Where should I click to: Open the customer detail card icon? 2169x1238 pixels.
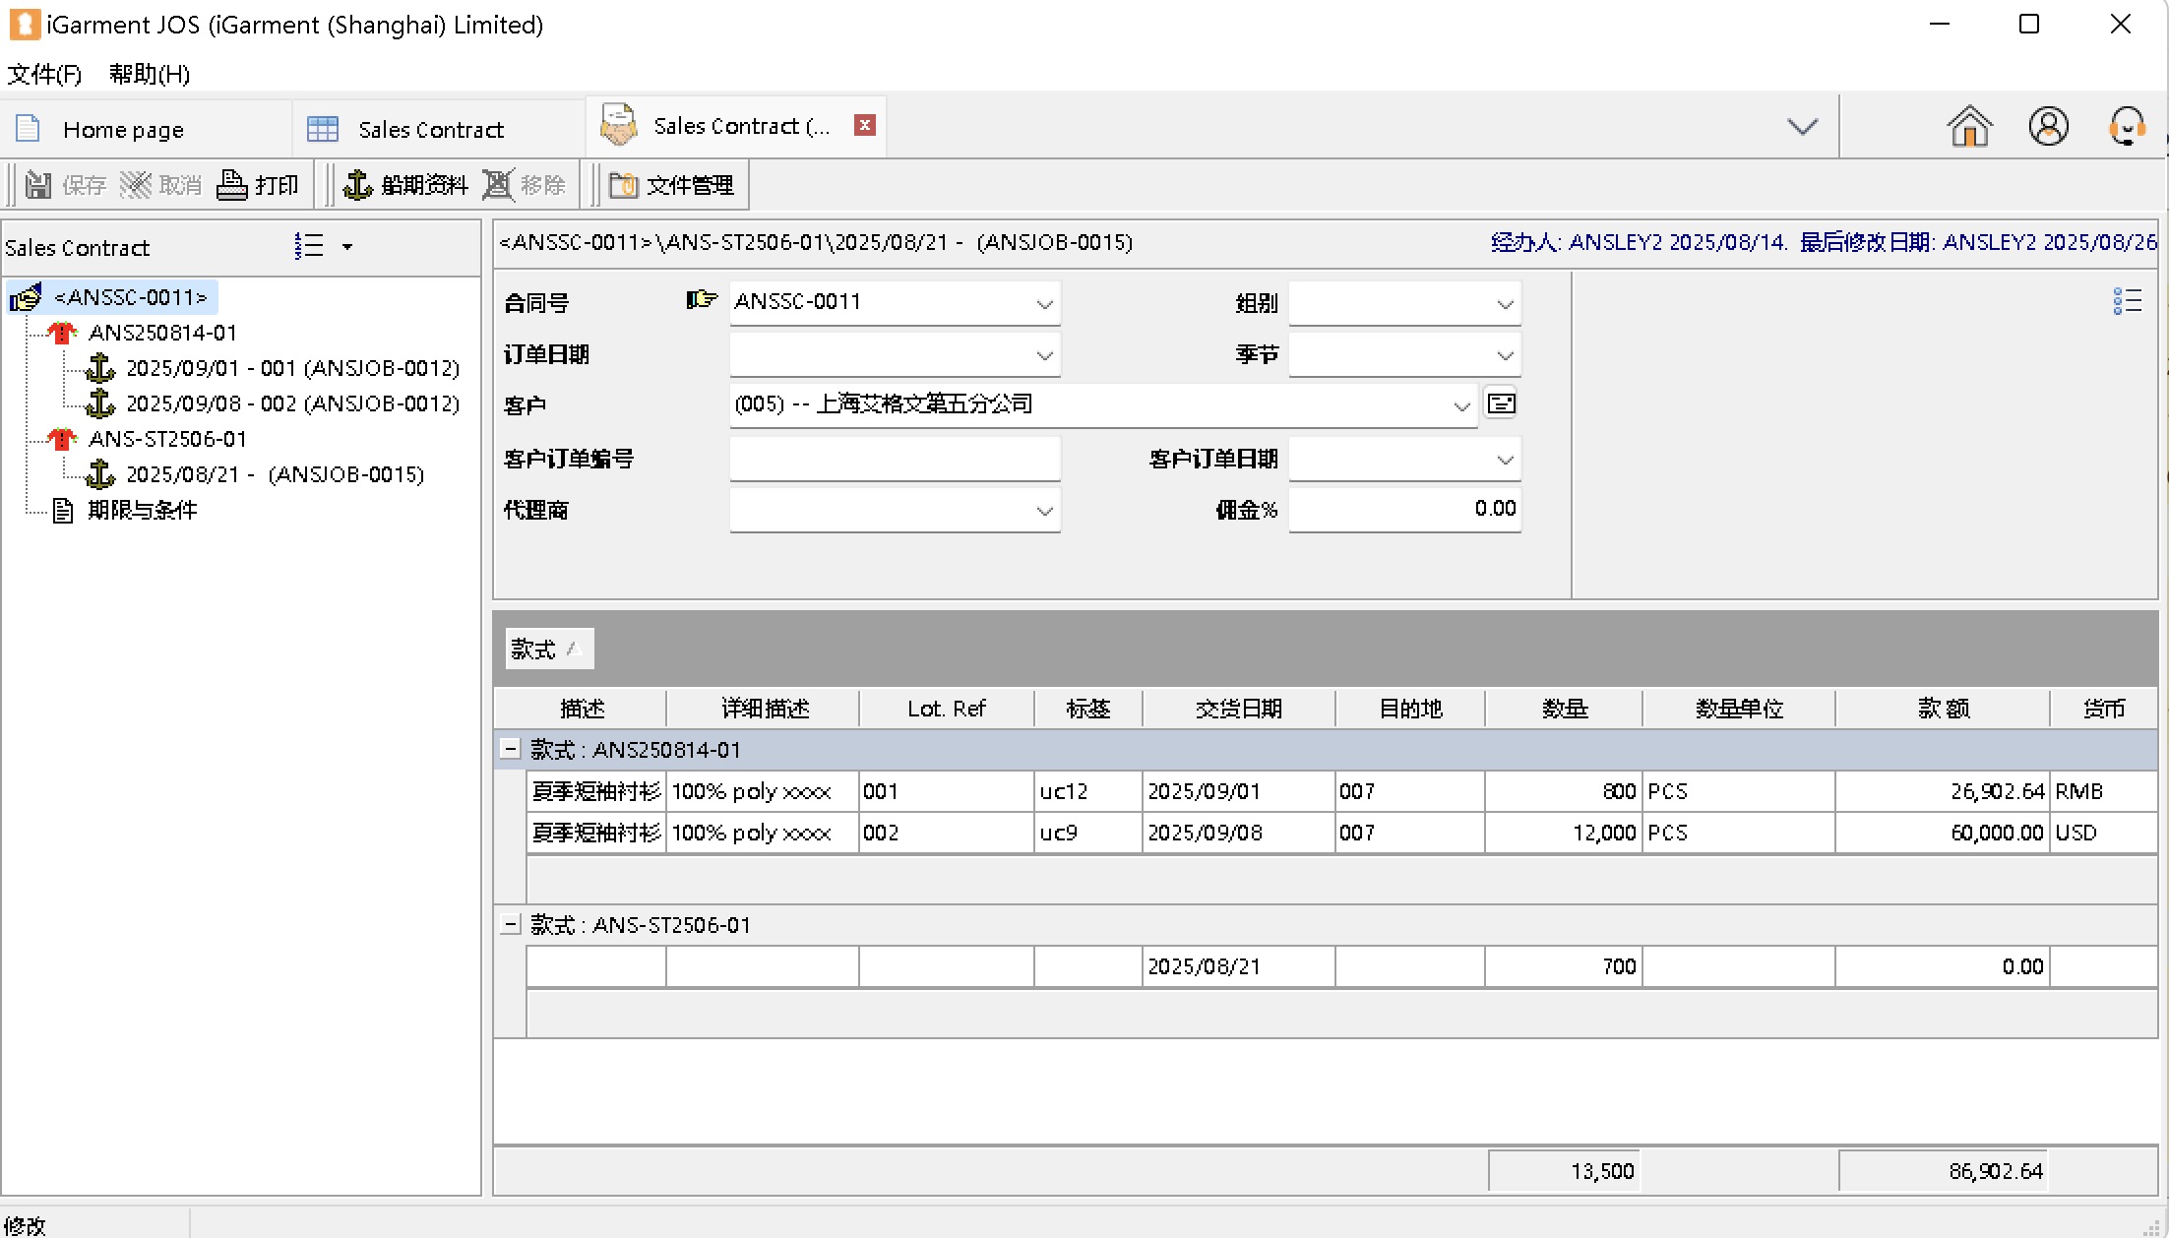point(1501,403)
